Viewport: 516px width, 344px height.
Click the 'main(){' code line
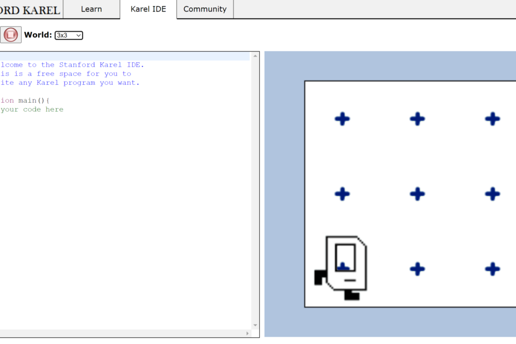click(24, 100)
